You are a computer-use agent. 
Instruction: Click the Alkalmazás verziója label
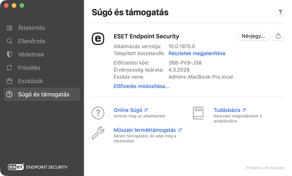(137, 46)
